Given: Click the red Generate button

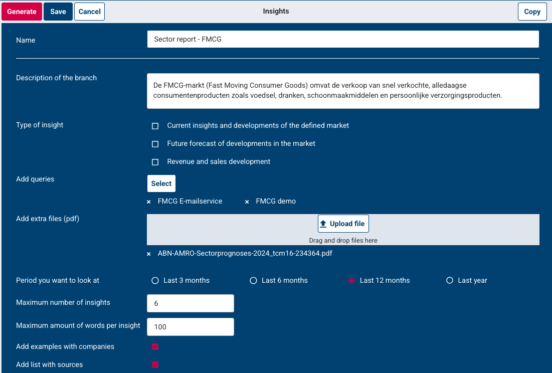Looking at the screenshot, I should click(22, 12).
